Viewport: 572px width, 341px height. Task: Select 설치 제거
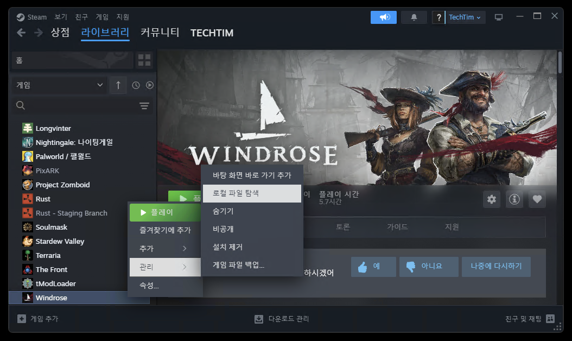(252, 247)
